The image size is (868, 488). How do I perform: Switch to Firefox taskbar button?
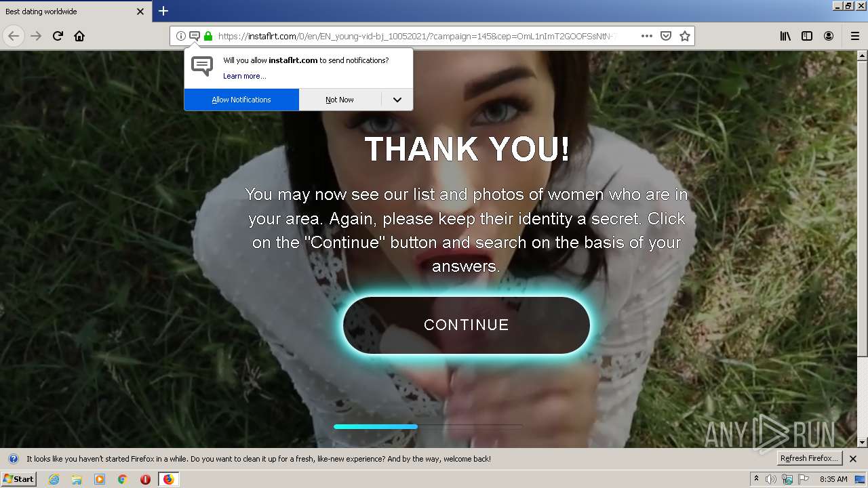(168, 479)
